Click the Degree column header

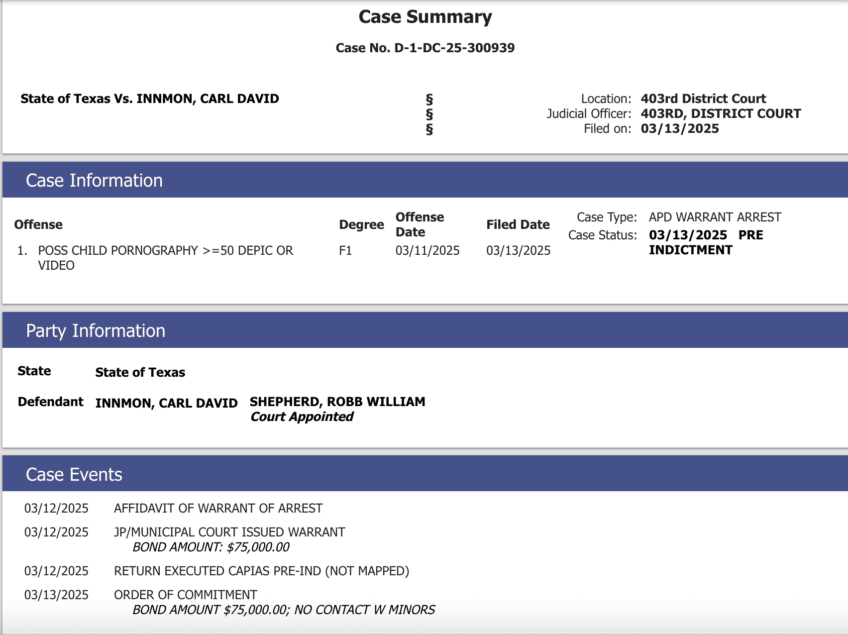pyautogui.click(x=361, y=224)
